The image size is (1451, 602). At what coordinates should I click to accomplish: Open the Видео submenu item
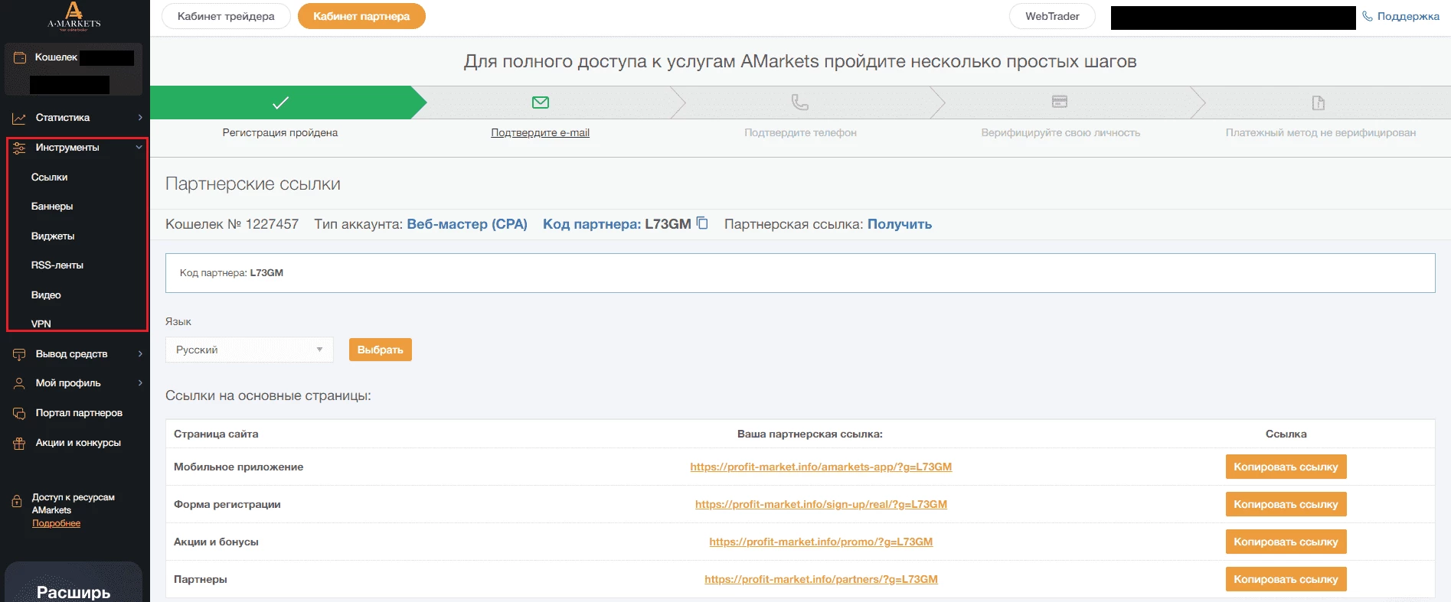pyautogui.click(x=46, y=295)
